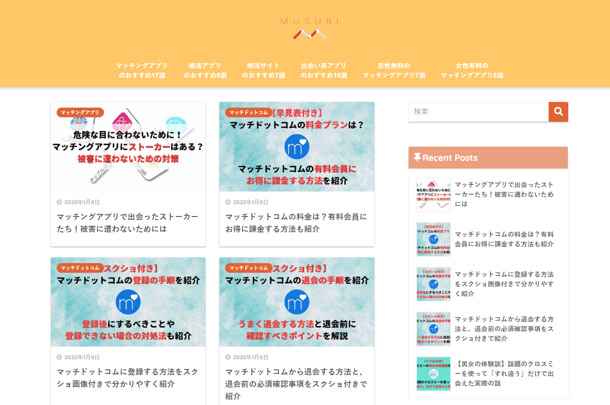
Task: Open 婚活アプリのおすすめ5選 menu item
Action: 205,70
